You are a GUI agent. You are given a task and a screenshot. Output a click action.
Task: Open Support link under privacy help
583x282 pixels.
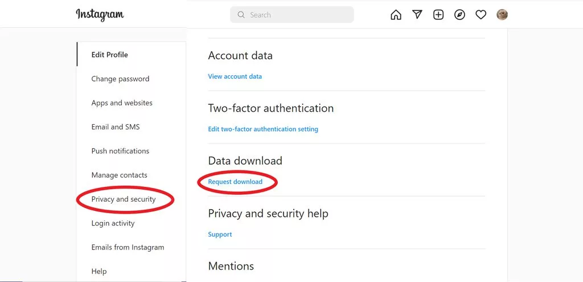pyautogui.click(x=220, y=235)
